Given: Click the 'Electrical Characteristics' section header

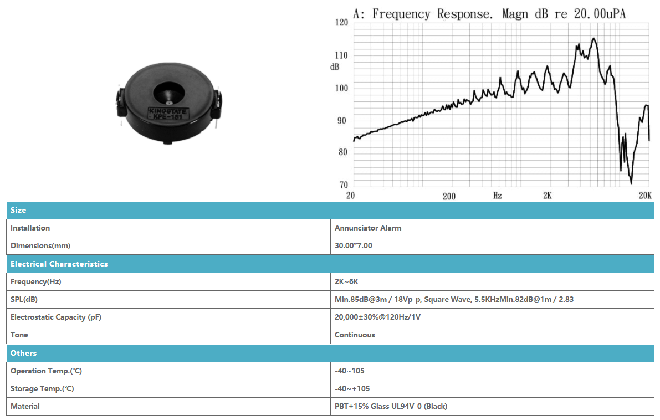Looking at the screenshot, I should click(x=330, y=264).
